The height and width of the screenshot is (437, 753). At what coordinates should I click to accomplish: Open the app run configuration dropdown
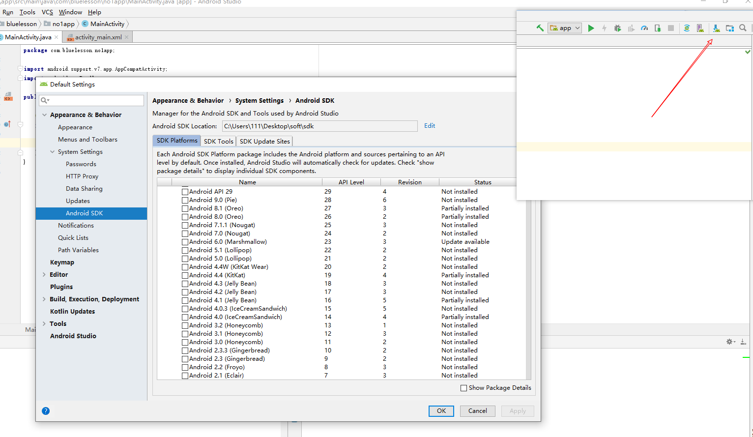tap(565, 28)
